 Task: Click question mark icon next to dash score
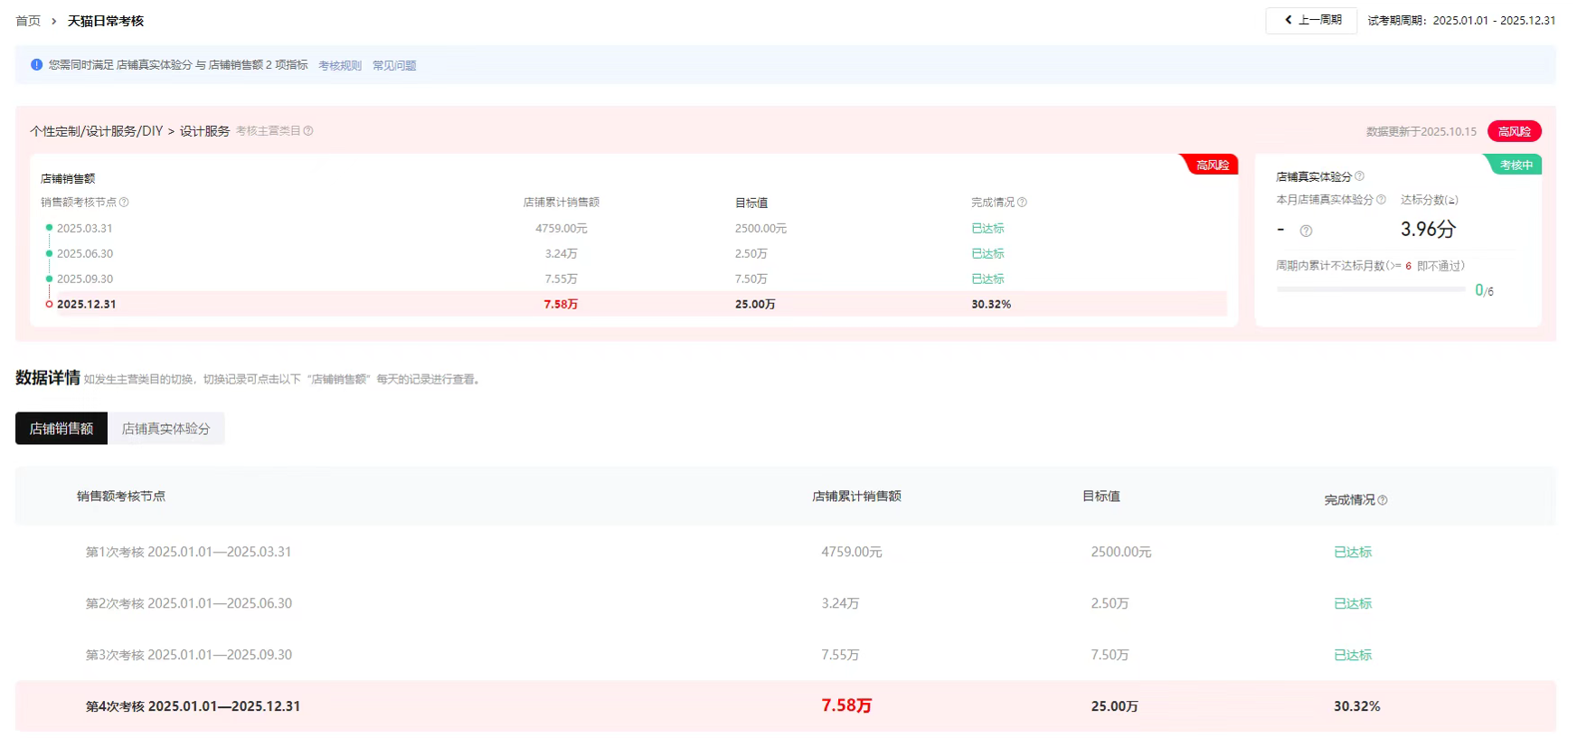(x=1306, y=231)
